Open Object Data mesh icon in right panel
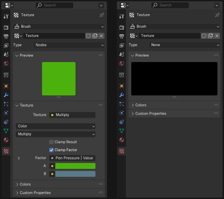Viewport: 224px width, 199px height. (122, 131)
